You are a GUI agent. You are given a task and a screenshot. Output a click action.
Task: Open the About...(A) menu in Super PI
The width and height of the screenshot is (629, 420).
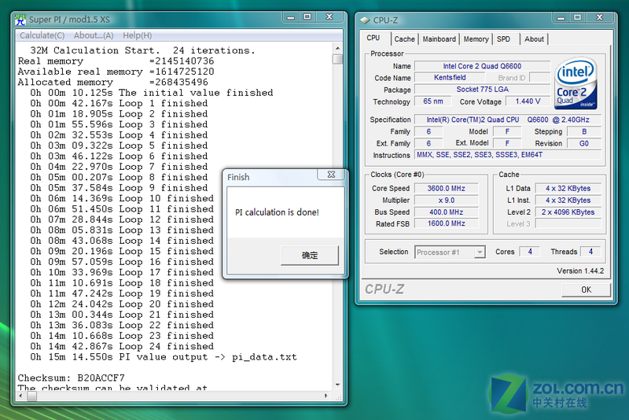click(94, 35)
